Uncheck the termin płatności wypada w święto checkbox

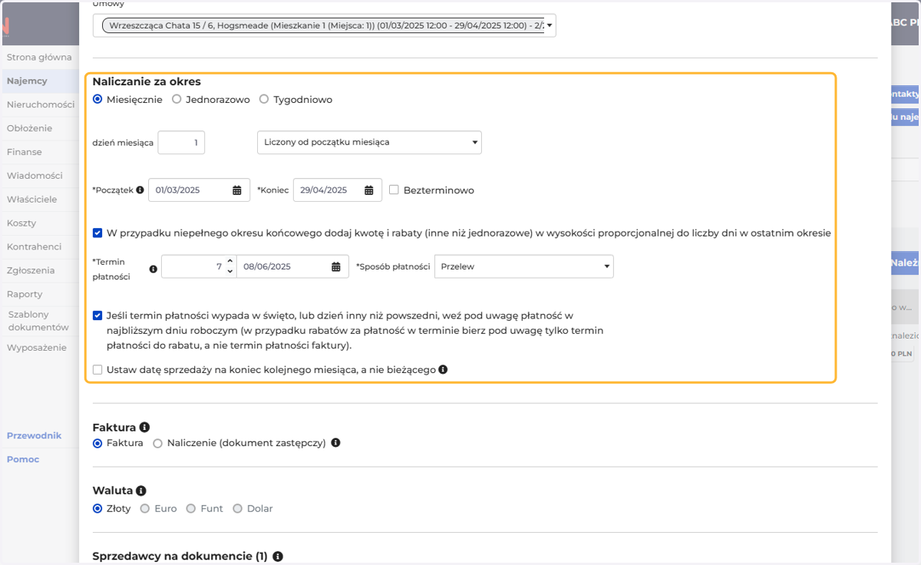(97, 316)
